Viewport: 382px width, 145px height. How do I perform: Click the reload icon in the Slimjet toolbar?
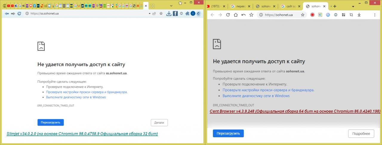[19, 14]
